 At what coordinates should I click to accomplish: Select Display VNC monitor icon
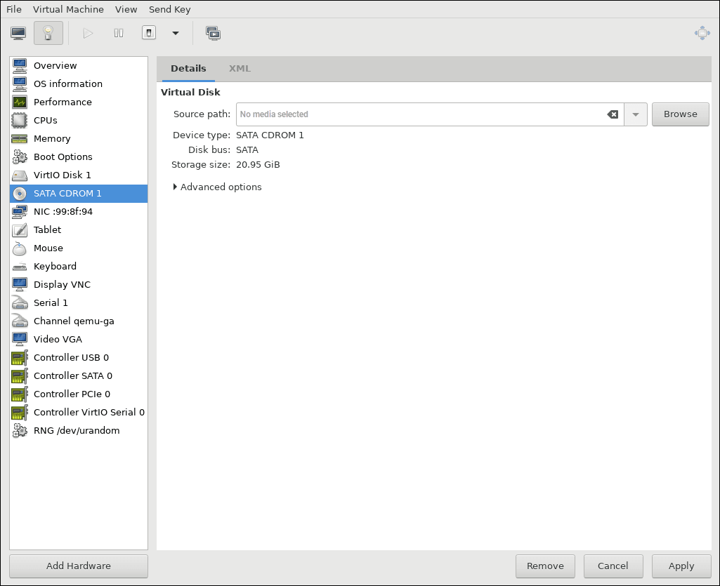[x=20, y=284]
